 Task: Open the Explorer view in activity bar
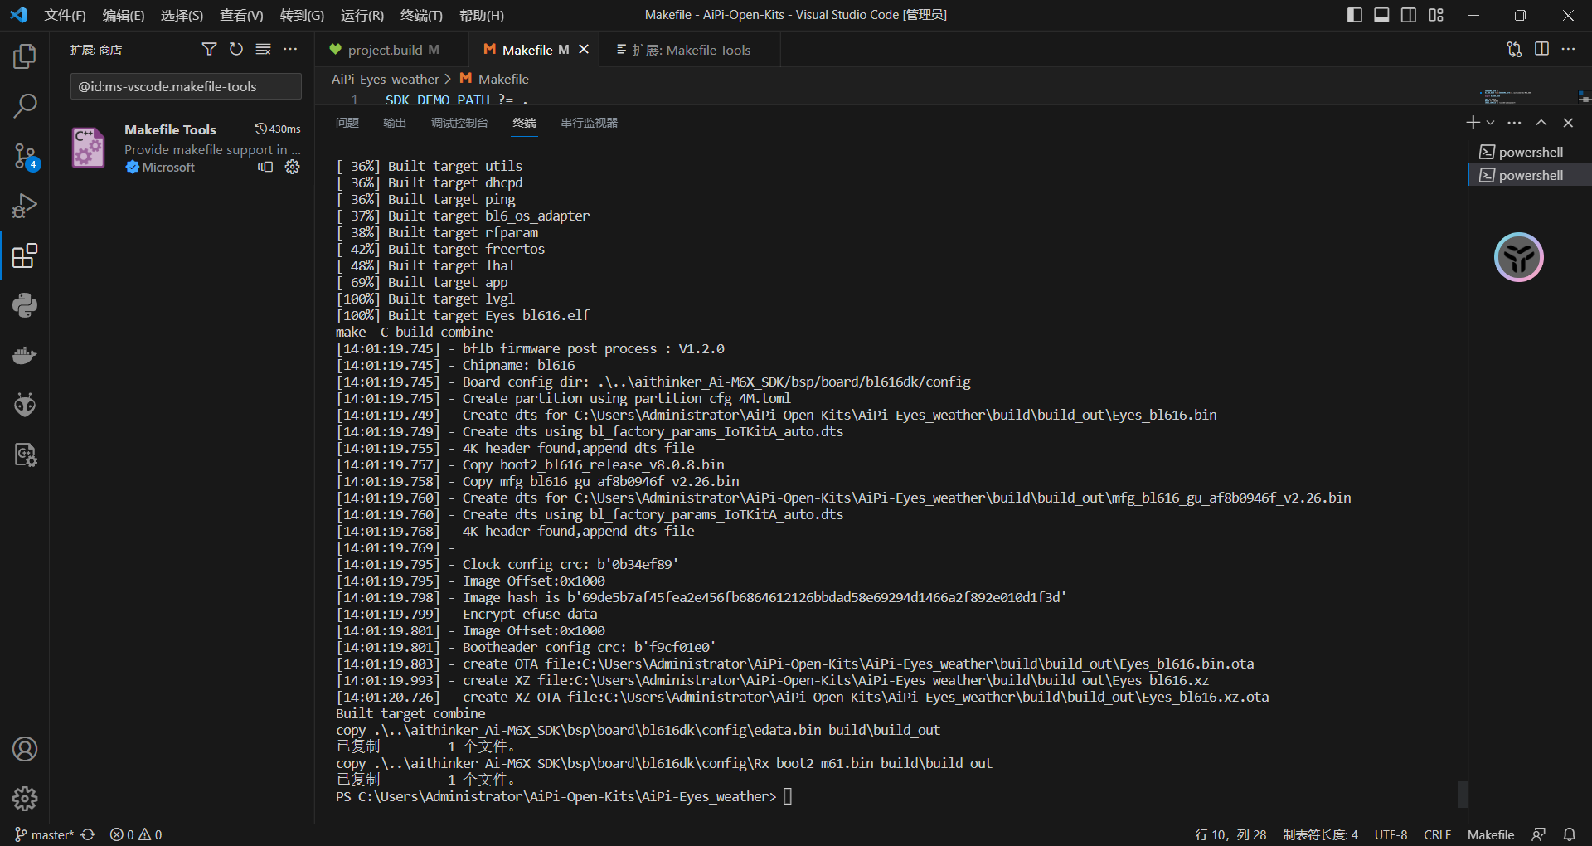point(25,56)
